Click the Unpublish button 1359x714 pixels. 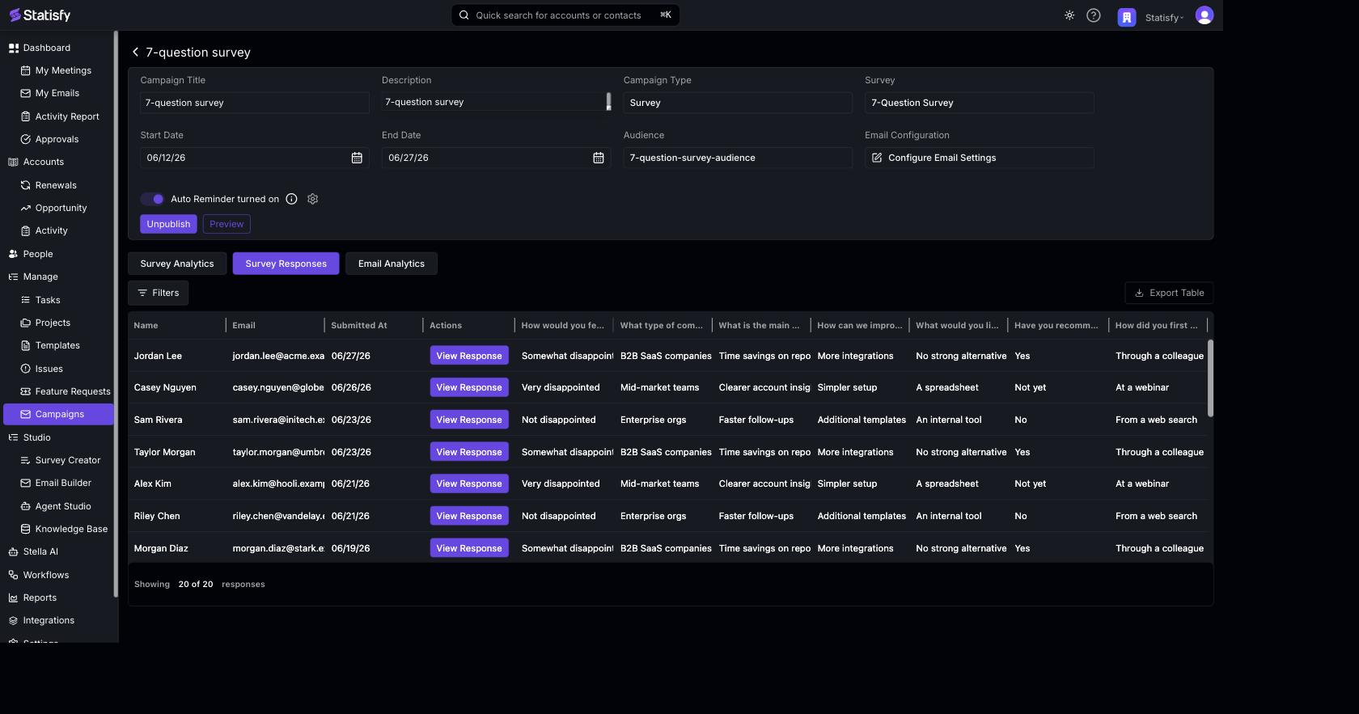click(168, 224)
